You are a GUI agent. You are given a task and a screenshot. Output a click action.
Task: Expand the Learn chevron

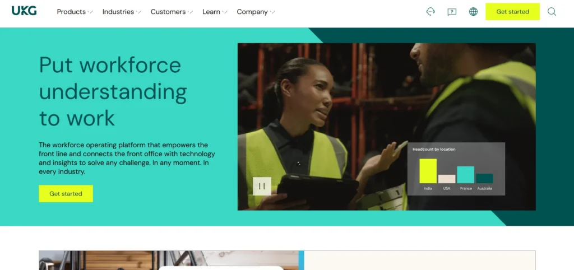225,12
